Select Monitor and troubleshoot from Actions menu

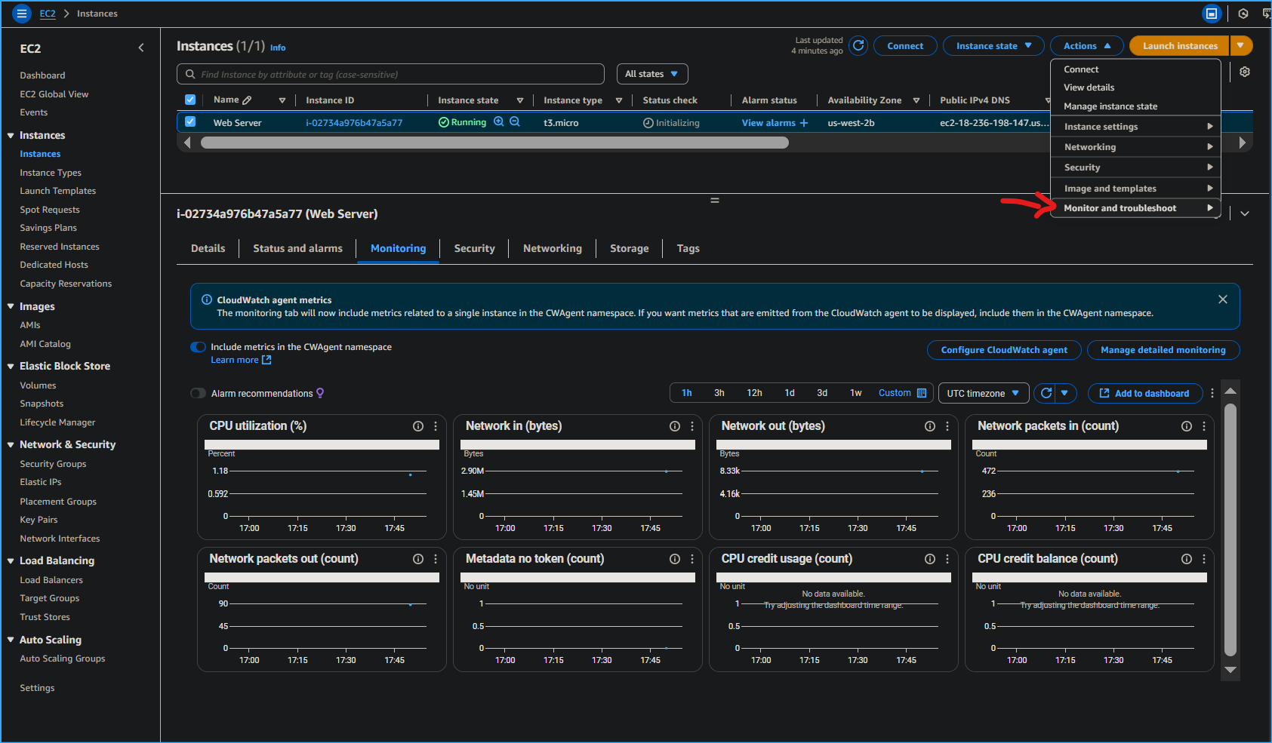point(1120,207)
